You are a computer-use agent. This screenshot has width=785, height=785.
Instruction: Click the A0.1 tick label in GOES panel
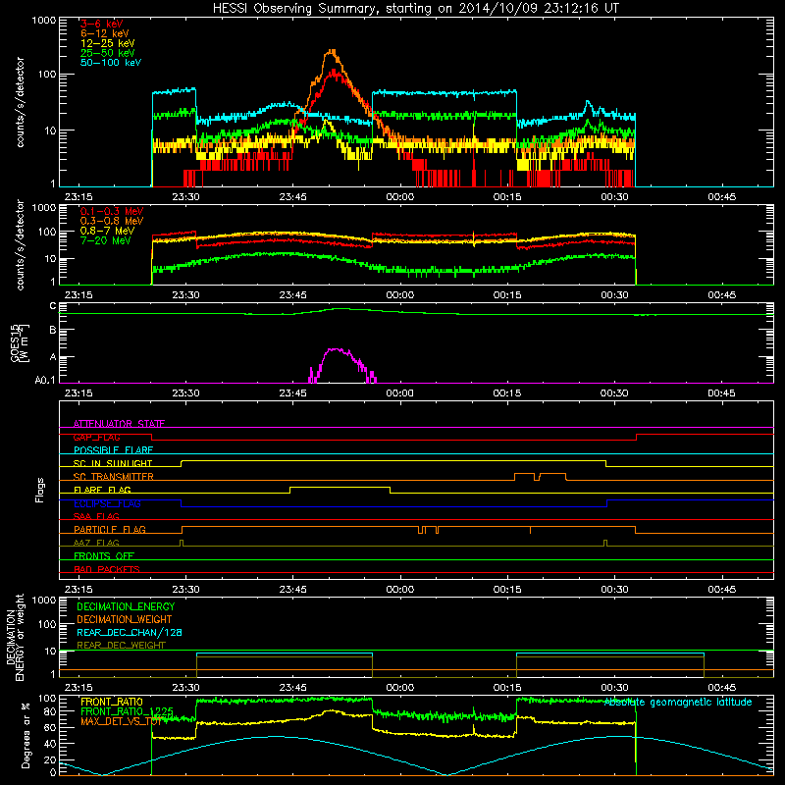tap(45, 380)
